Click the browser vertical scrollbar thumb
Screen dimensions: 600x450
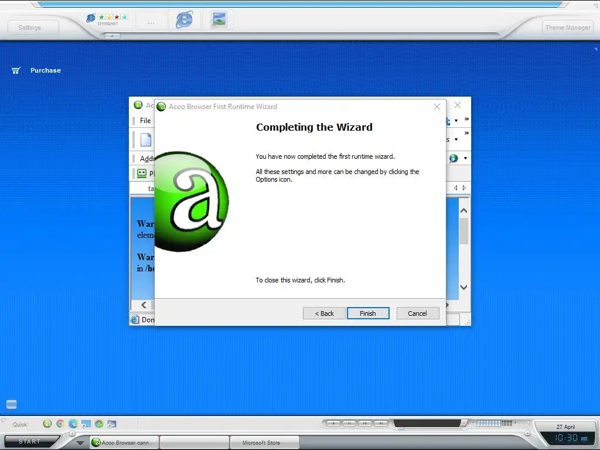point(464,231)
